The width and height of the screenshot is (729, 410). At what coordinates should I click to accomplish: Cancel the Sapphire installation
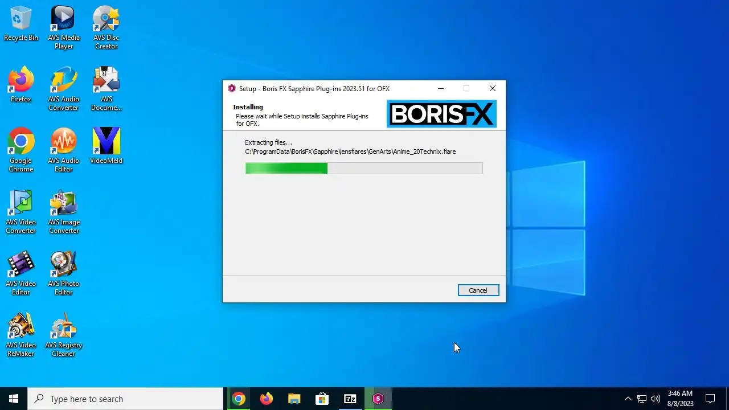pyautogui.click(x=478, y=290)
